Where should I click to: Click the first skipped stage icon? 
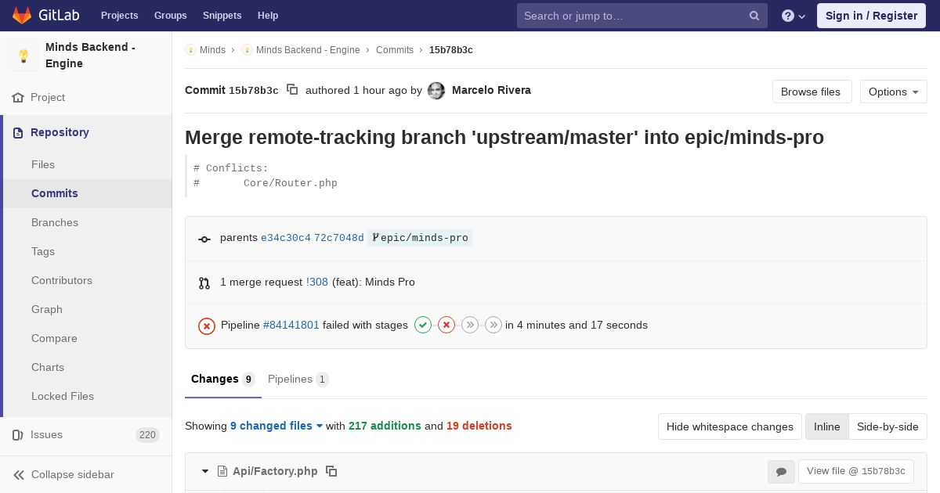(470, 325)
